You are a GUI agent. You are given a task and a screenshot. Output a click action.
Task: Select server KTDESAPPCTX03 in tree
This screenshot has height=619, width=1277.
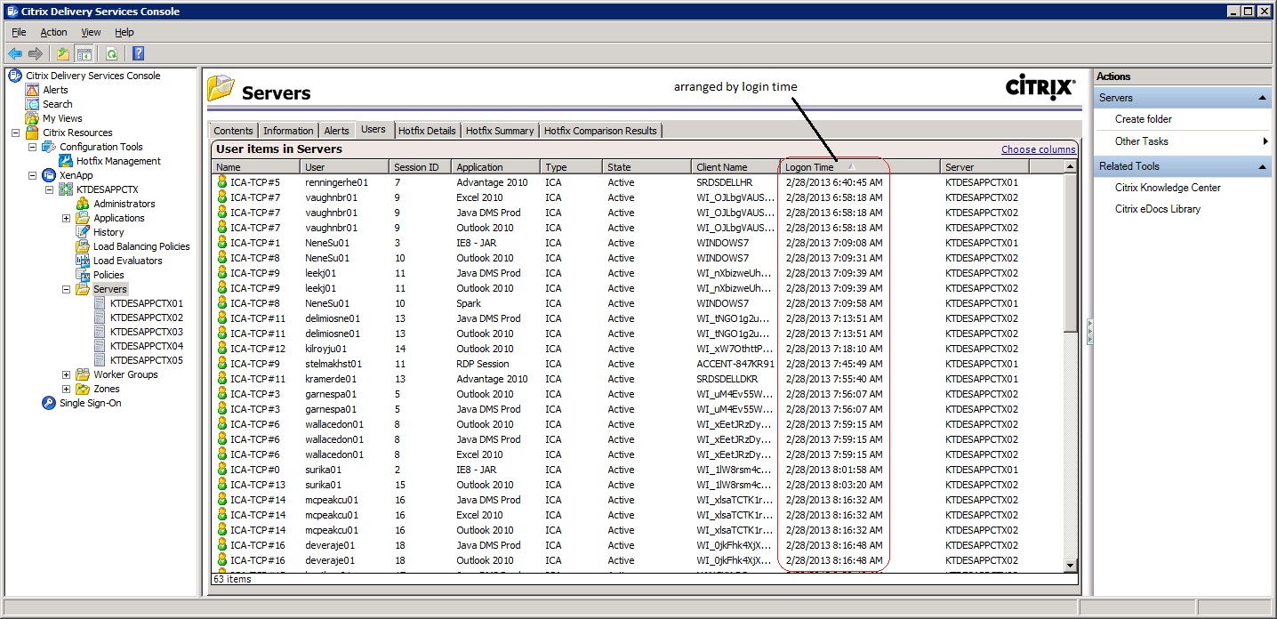pos(146,332)
